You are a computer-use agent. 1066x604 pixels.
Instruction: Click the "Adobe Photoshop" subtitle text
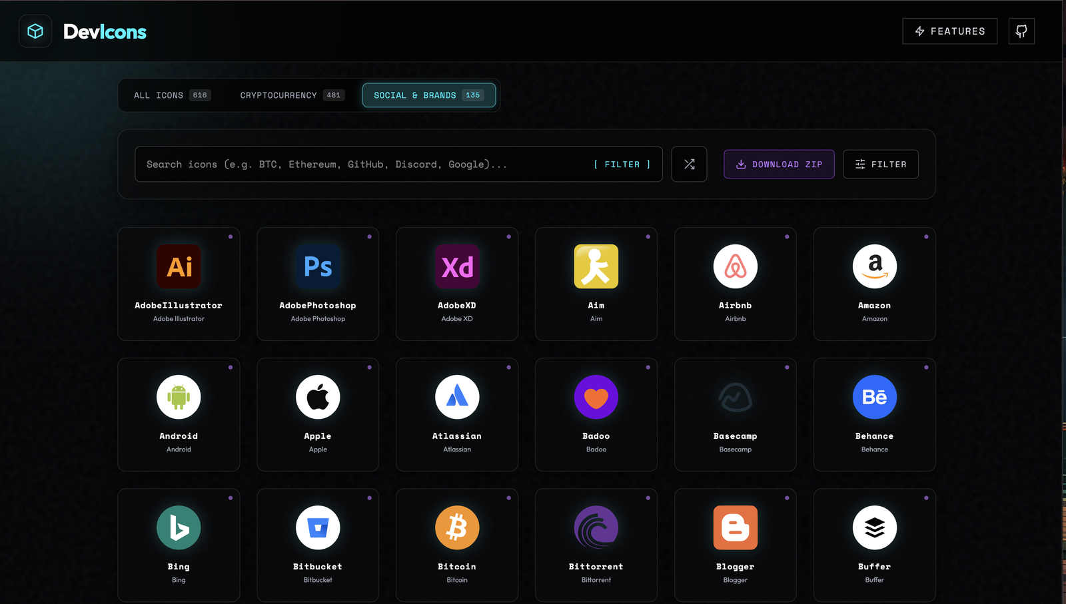(x=318, y=319)
